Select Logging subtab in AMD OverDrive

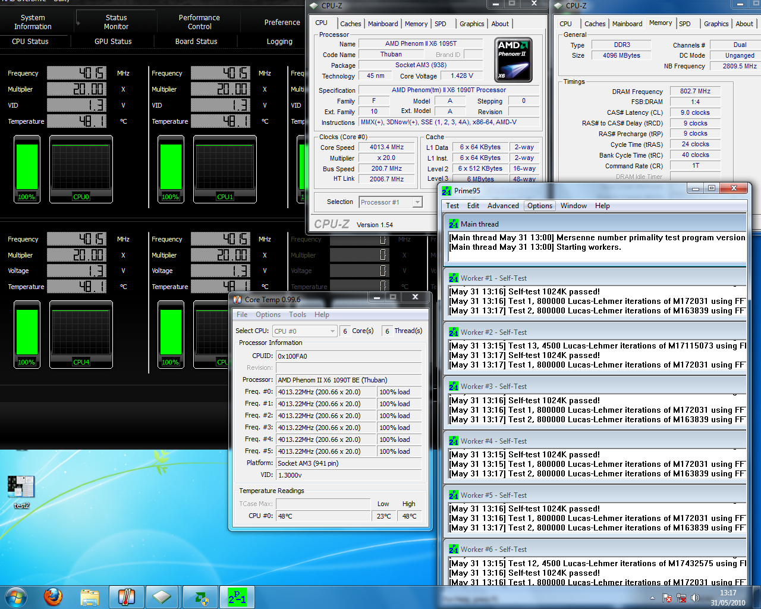[279, 41]
